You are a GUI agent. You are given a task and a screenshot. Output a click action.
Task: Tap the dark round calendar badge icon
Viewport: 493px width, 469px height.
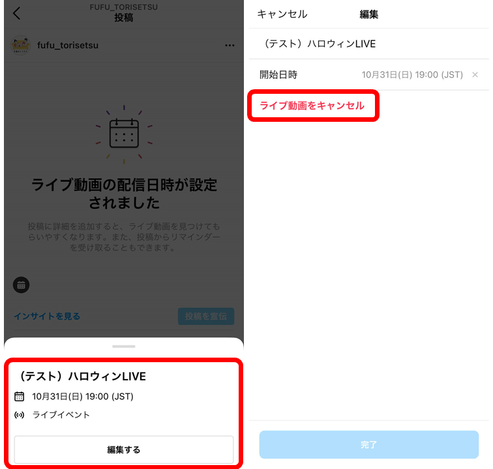pyautogui.click(x=21, y=285)
